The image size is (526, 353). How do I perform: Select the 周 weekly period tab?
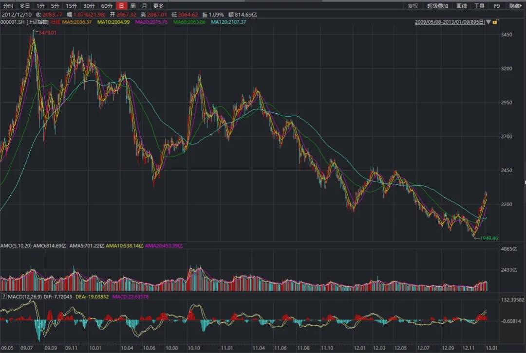pos(133,6)
